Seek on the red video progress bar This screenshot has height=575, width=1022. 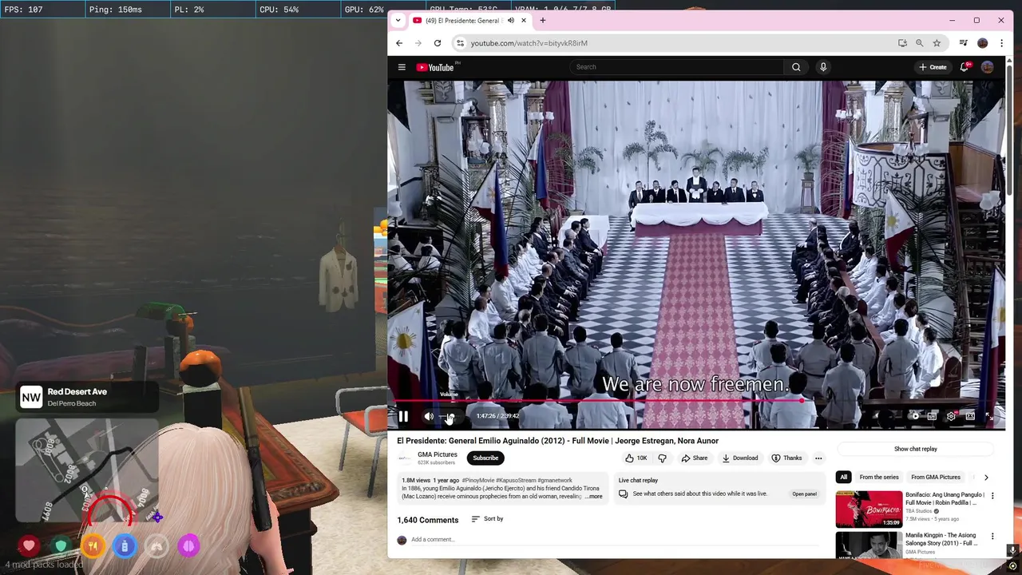(696, 401)
